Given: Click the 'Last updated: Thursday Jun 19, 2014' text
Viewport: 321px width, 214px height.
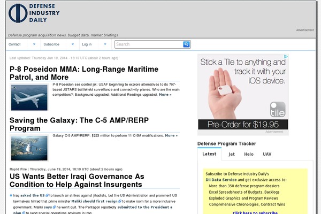Looking at the screenshot, I should click(64, 58).
